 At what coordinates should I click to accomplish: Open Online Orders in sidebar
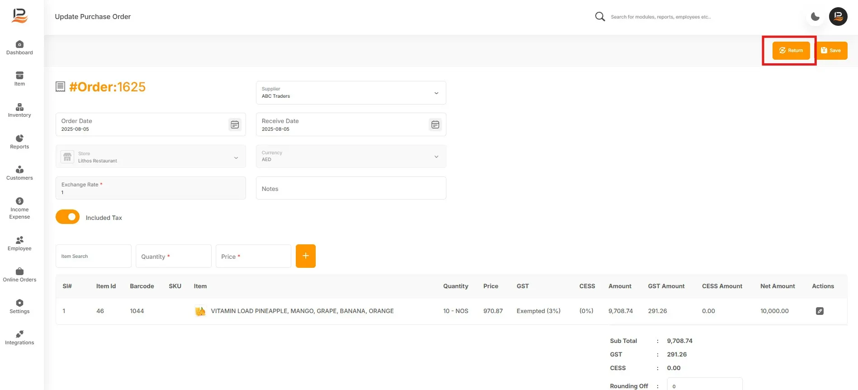point(19,275)
